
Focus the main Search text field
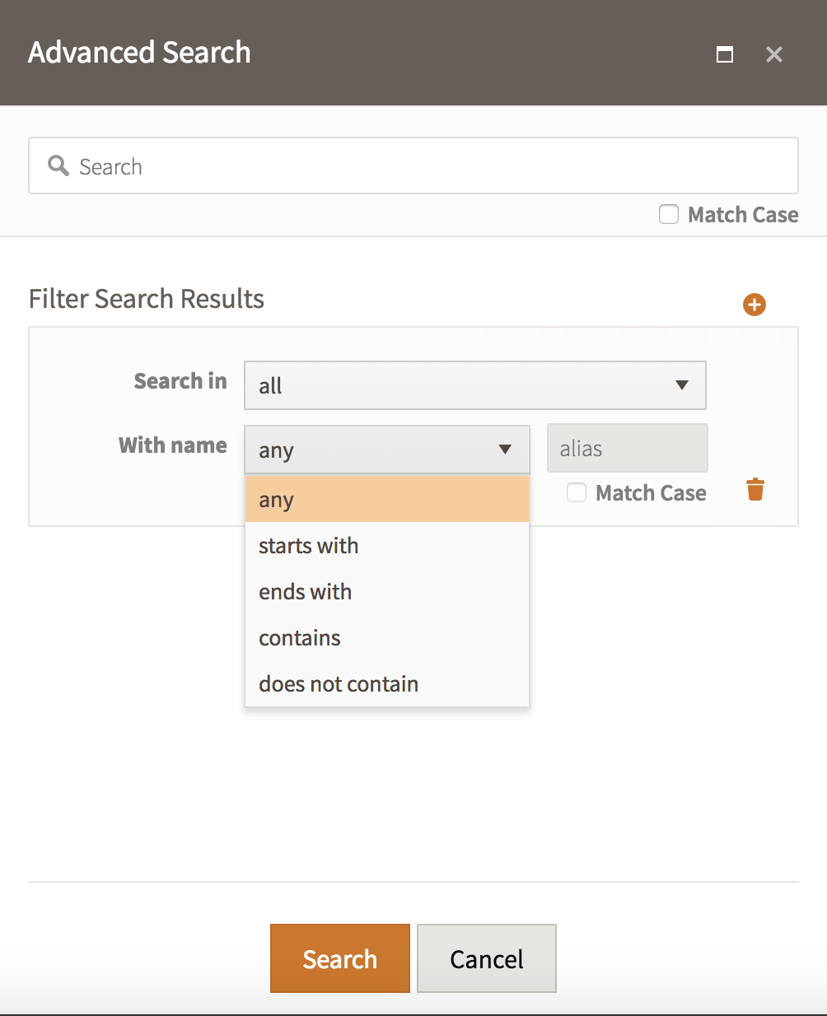413,165
